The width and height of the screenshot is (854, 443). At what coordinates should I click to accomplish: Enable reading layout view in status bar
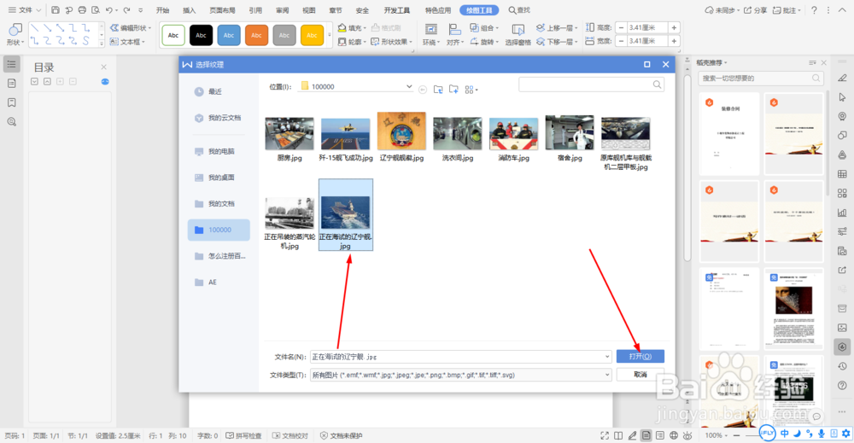618,435
